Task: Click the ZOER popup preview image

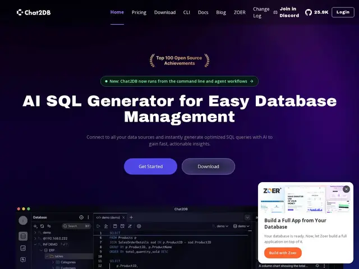Action: [306, 199]
